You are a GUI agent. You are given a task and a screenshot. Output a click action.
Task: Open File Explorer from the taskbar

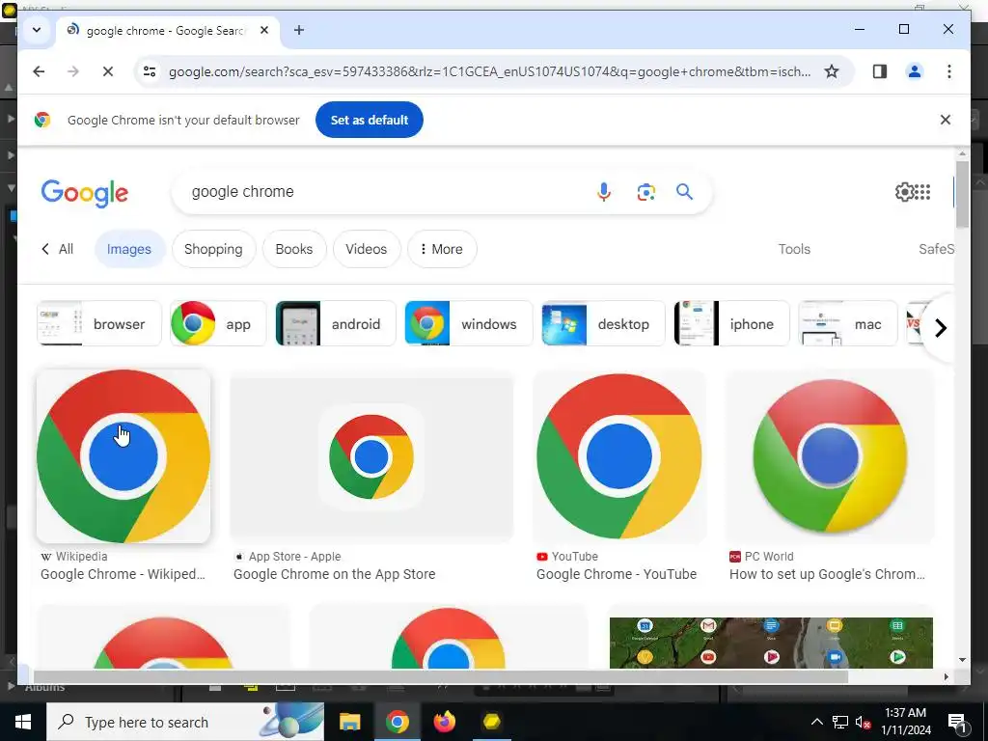[349, 722]
